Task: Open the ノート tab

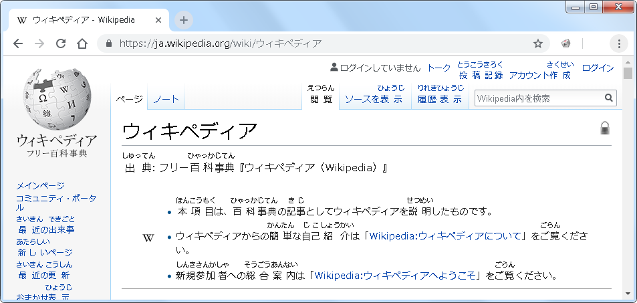Action: click(x=166, y=99)
